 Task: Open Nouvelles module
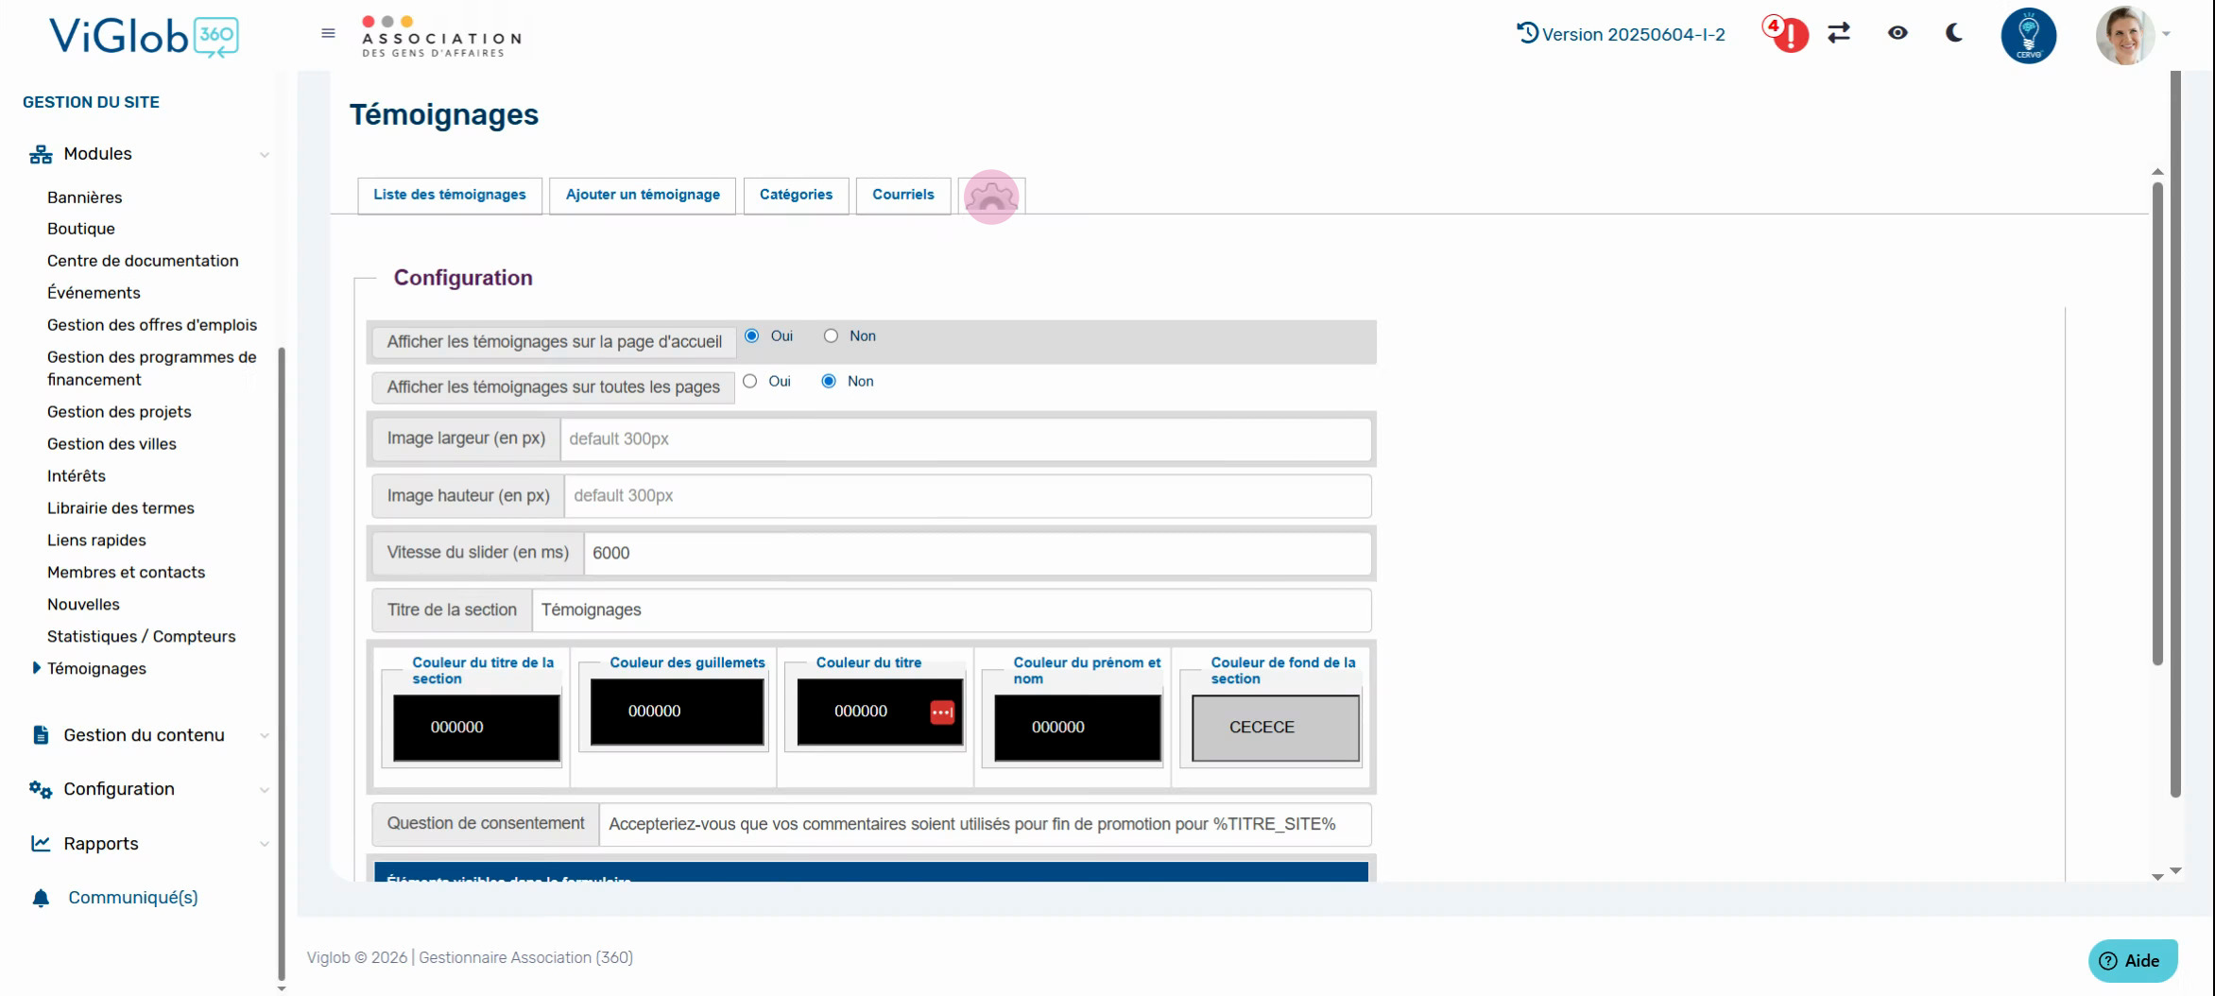pos(83,605)
